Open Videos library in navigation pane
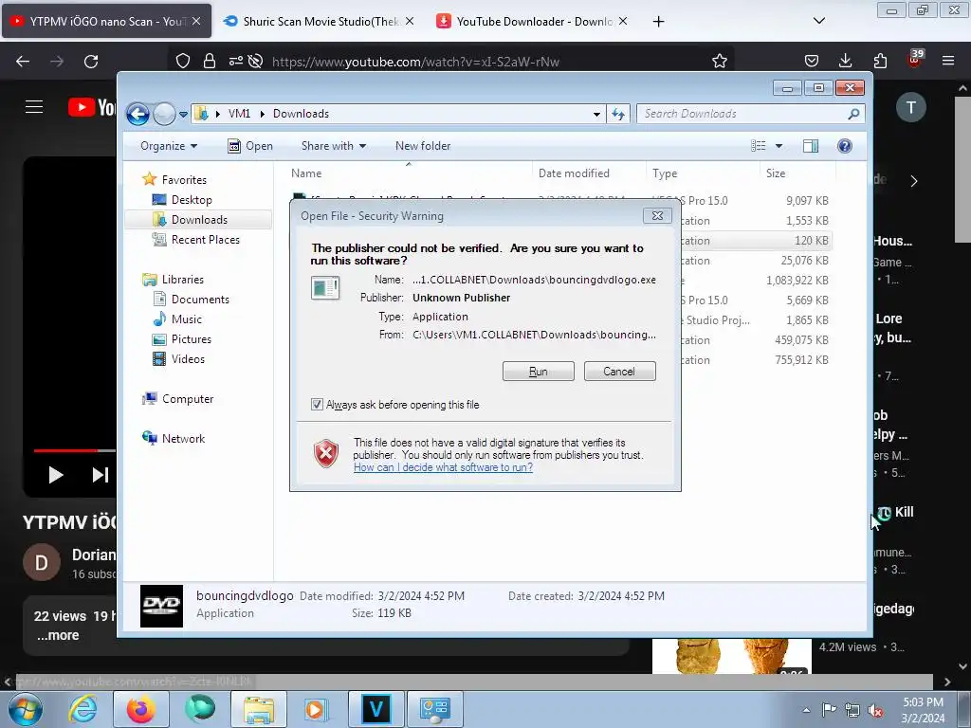Viewport: 971px width, 728px height. click(179, 359)
